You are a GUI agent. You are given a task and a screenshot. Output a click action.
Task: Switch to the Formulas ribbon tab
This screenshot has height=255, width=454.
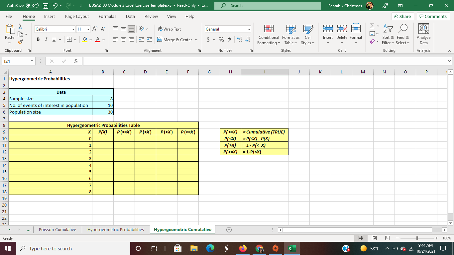(107, 16)
